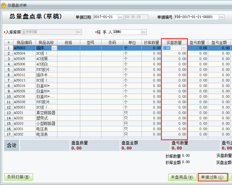Click the 商品名称 column header
Screen dimensions: 232x185
pos(46,43)
